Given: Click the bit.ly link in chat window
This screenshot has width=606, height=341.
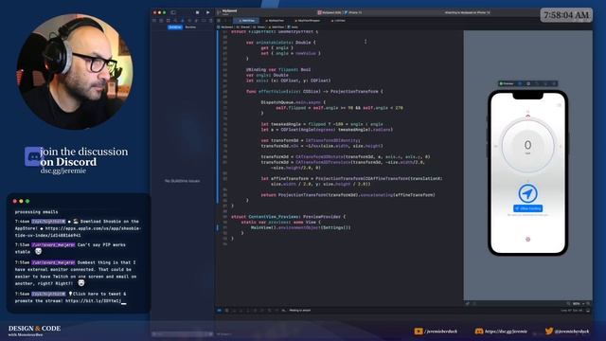Looking at the screenshot, I should click(x=93, y=301).
